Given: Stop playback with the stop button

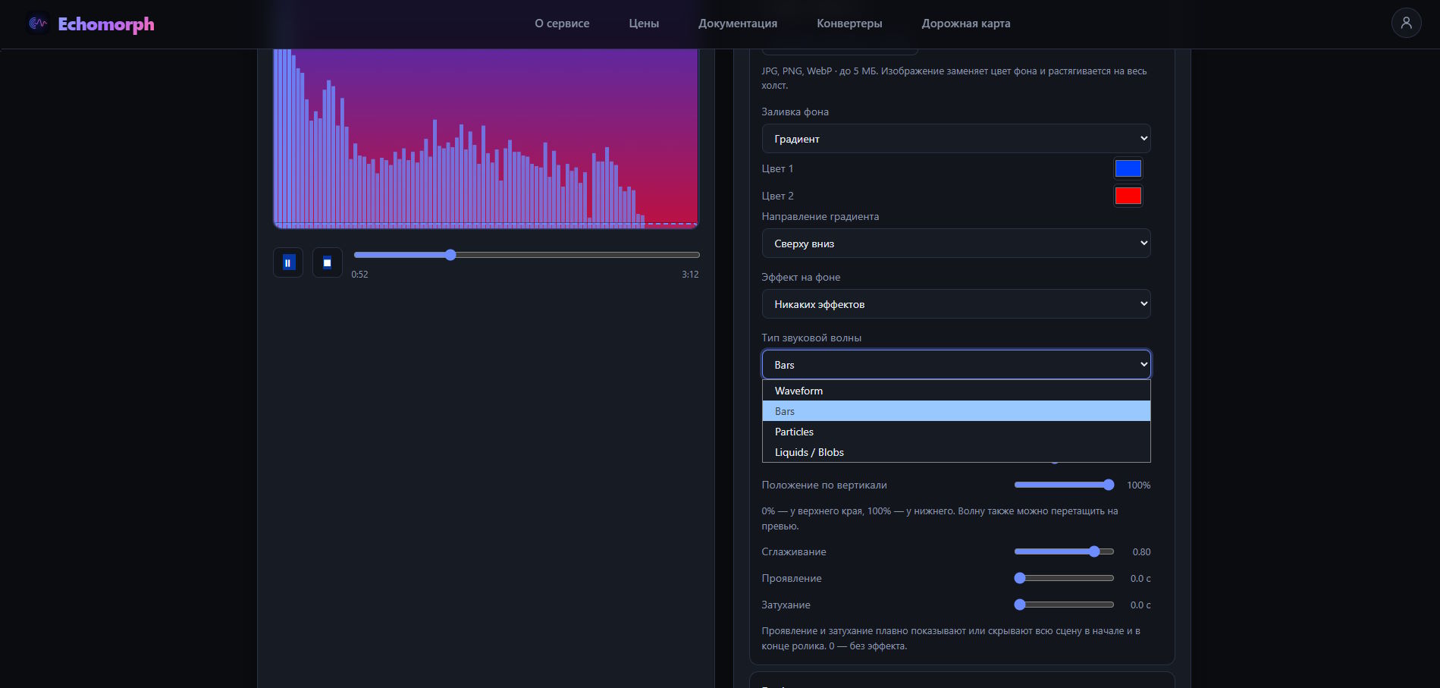Looking at the screenshot, I should (x=328, y=262).
